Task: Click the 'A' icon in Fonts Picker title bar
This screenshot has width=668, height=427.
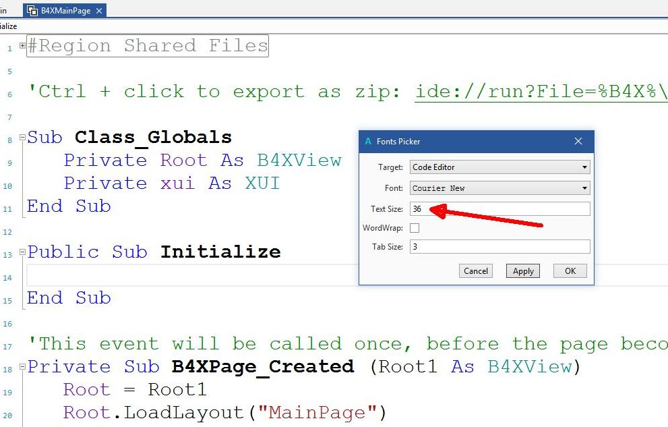Action: click(368, 142)
